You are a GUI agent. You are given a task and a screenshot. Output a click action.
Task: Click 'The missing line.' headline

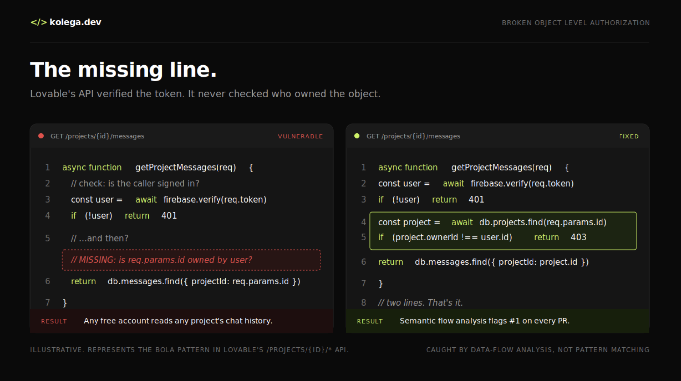point(123,70)
